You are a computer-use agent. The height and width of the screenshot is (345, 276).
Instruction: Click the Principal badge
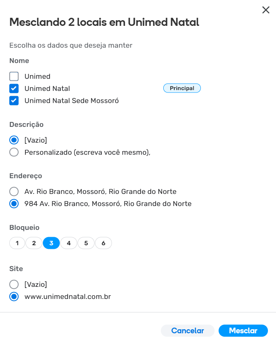182,88
